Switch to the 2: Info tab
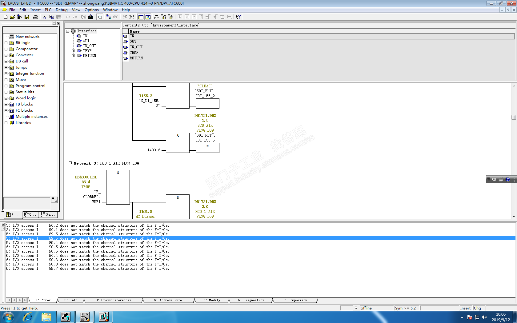 71,300
